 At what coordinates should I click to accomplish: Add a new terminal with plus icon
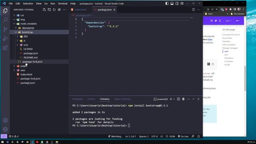pos(171,99)
